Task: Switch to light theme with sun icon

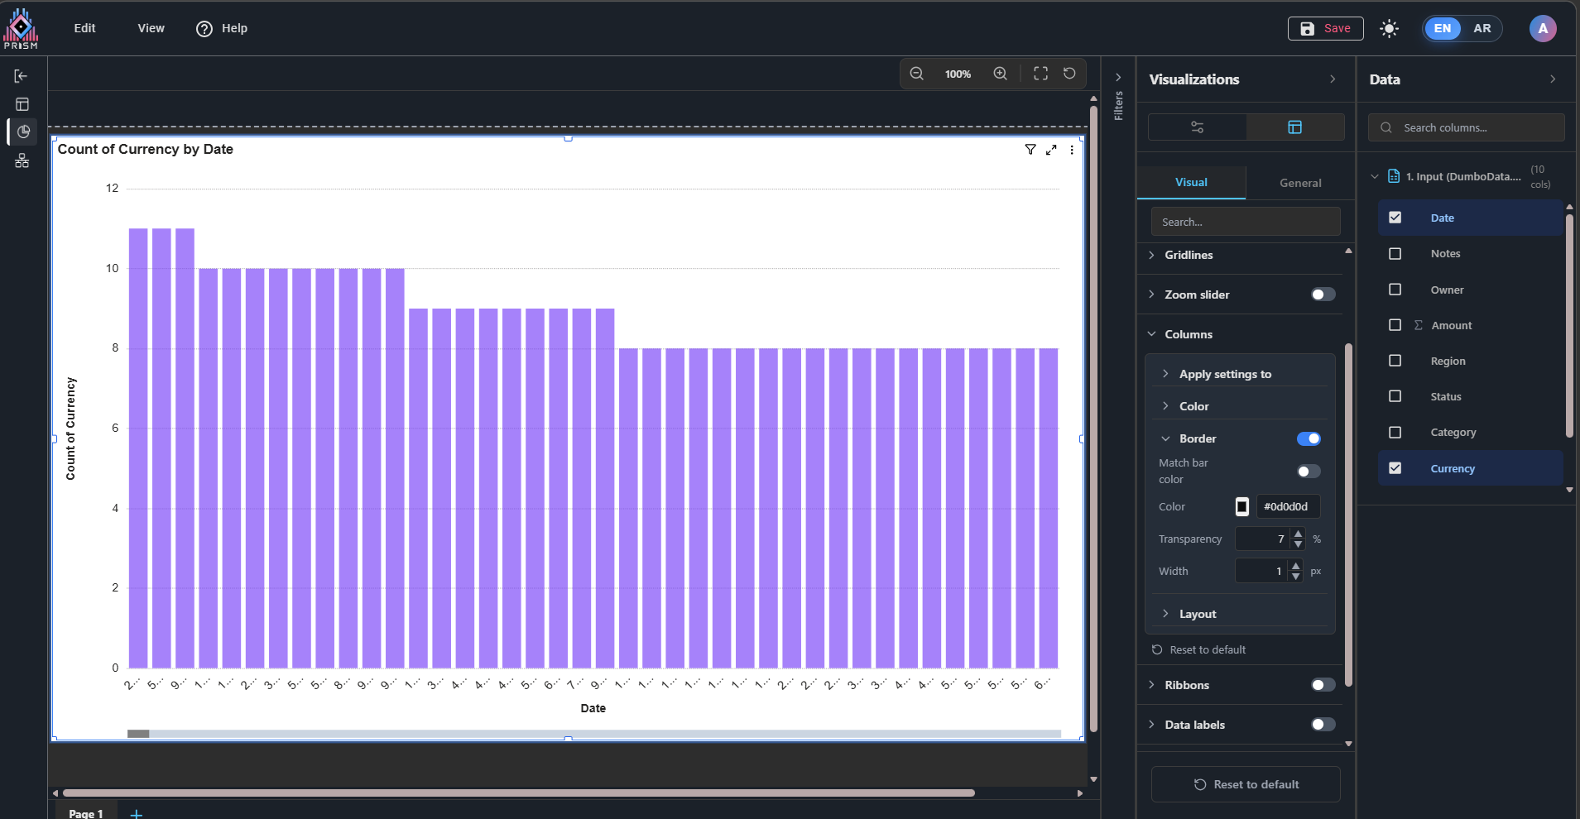Action: click(1389, 28)
